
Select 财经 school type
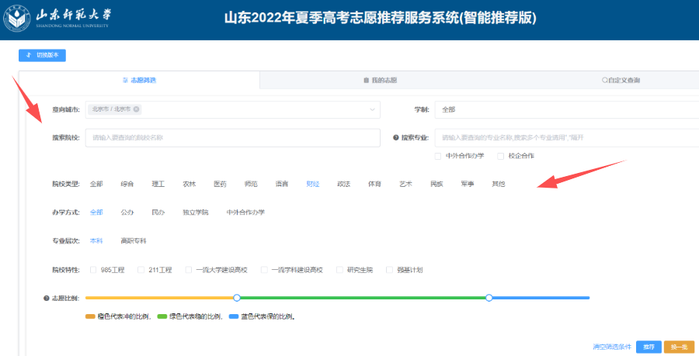(x=313, y=184)
